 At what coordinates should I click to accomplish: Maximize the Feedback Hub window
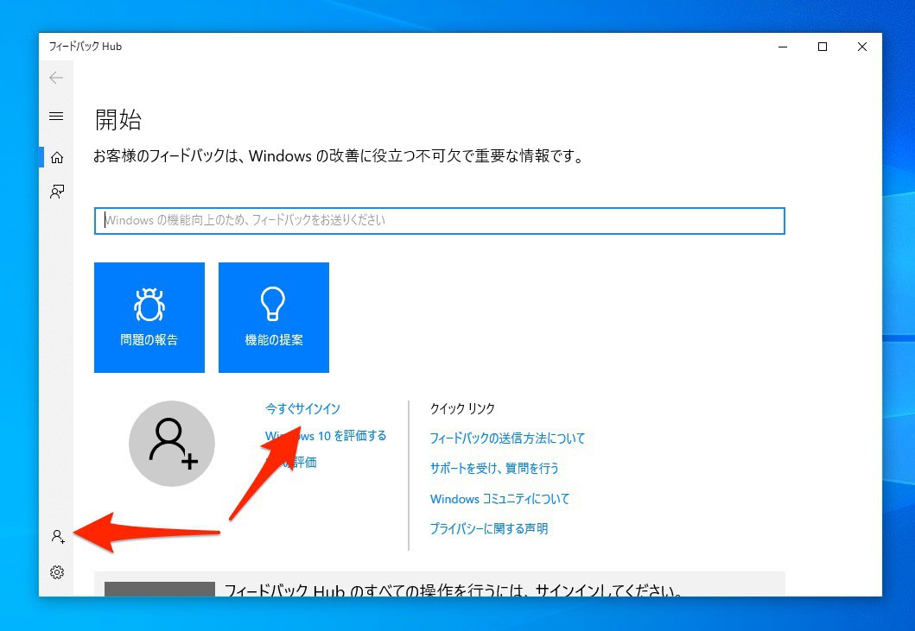coord(823,47)
